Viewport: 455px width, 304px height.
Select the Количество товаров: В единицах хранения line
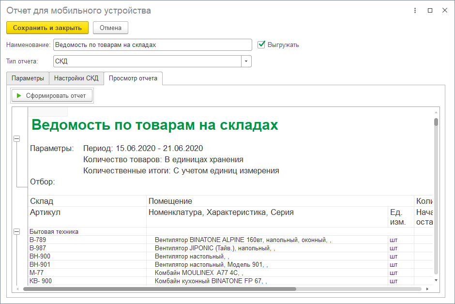pyautogui.click(x=164, y=160)
